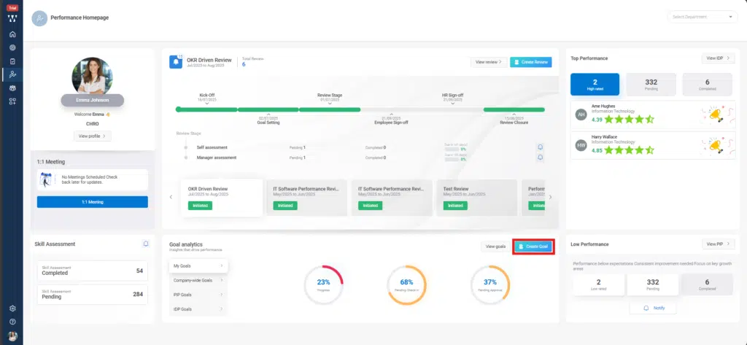The image size is (747, 345).
Task: Click the Create Goal button
Action: 533,247
